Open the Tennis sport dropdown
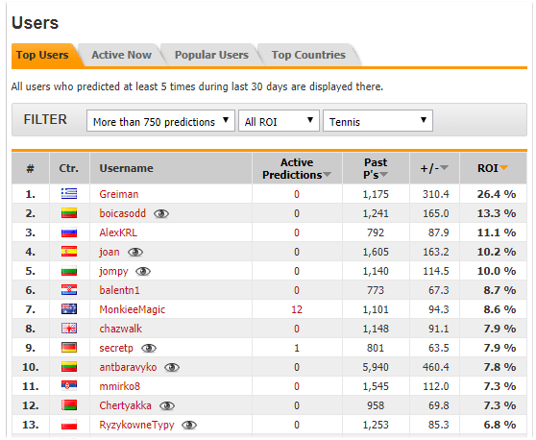Viewport: 536px width, 440px height. (378, 121)
